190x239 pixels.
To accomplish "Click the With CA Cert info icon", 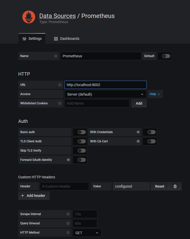I will [138, 141].
